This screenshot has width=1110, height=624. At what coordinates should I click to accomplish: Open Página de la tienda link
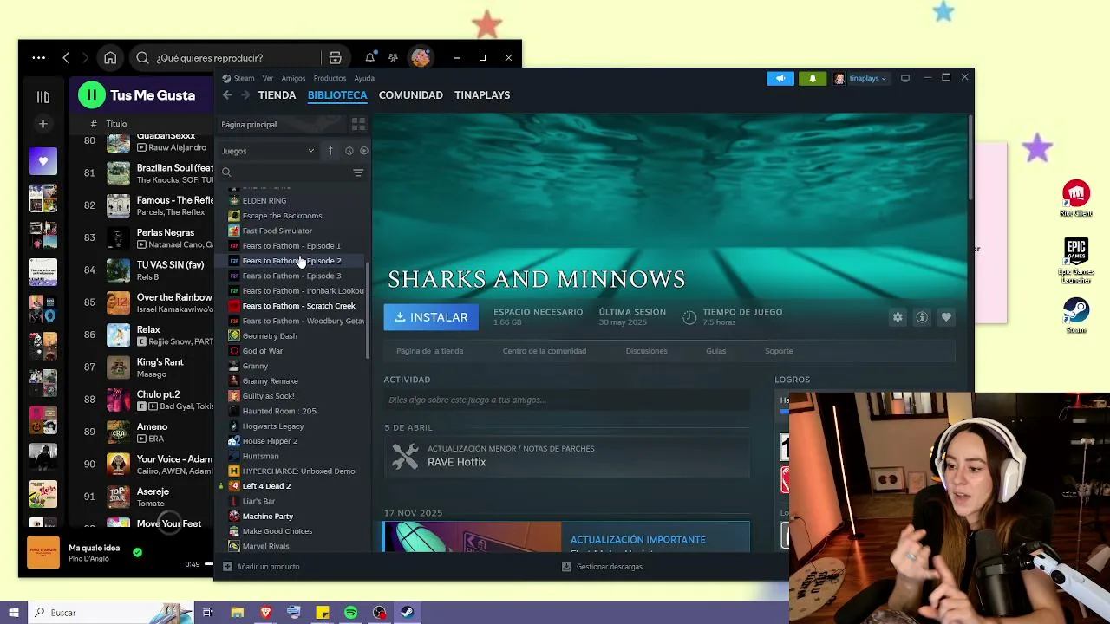[430, 351]
